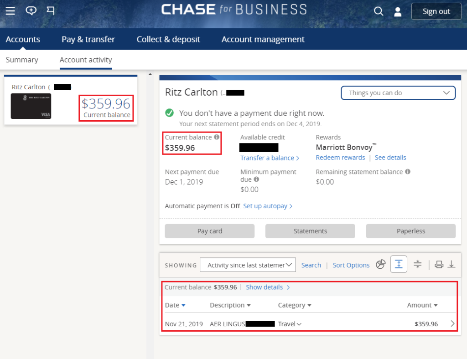
Task: Click the Pay card button
Action: (x=210, y=231)
